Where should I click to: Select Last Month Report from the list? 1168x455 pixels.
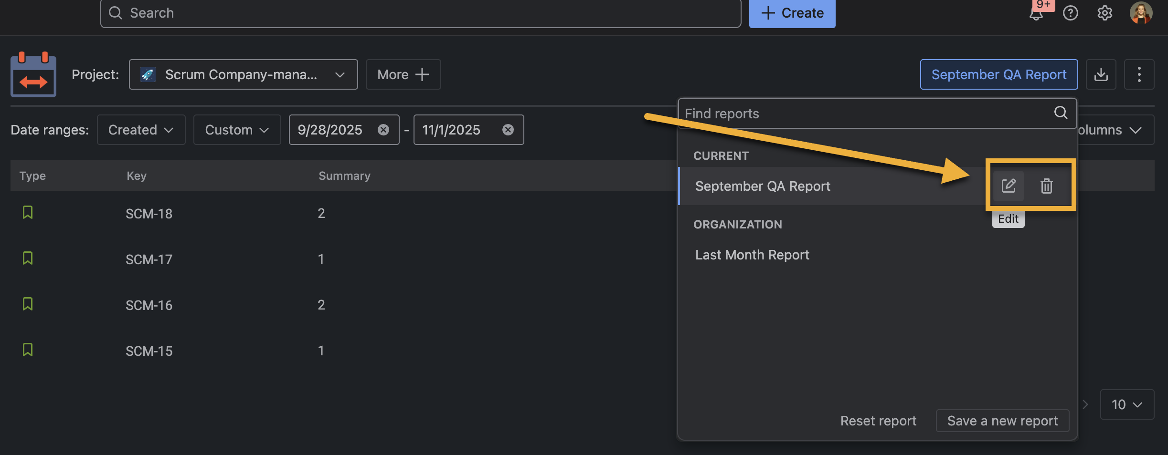(752, 255)
